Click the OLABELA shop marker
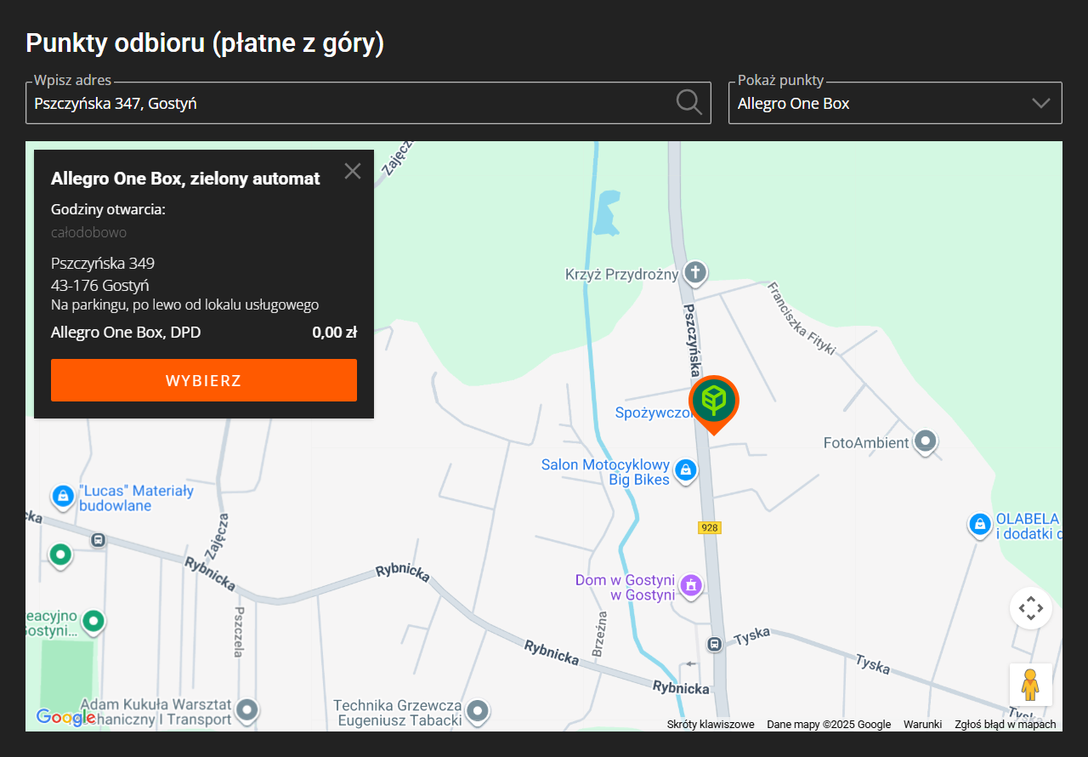The width and height of the screenshot is (1088, 757). (979, 524)
